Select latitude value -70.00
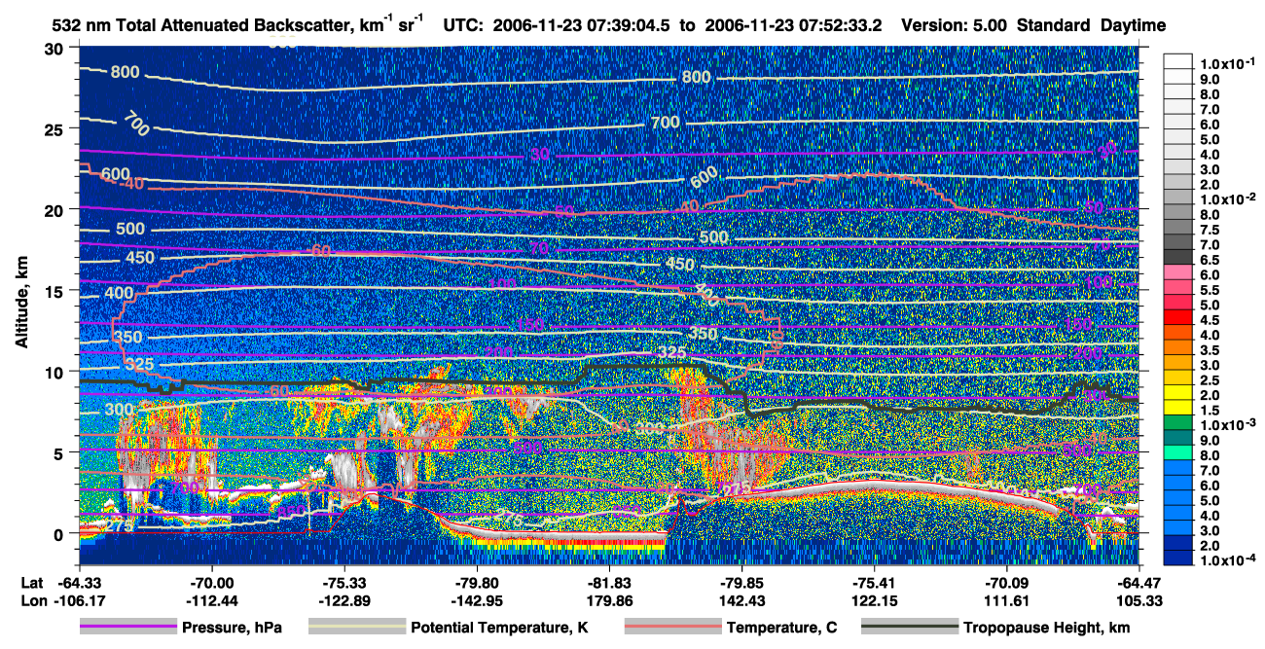The height and width of the screenshot is (649, 1265). [211, 583]
